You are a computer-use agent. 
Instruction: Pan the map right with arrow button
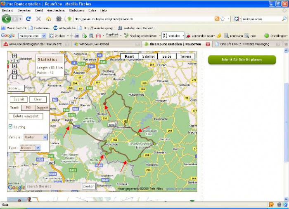click(x=17, y=61)
